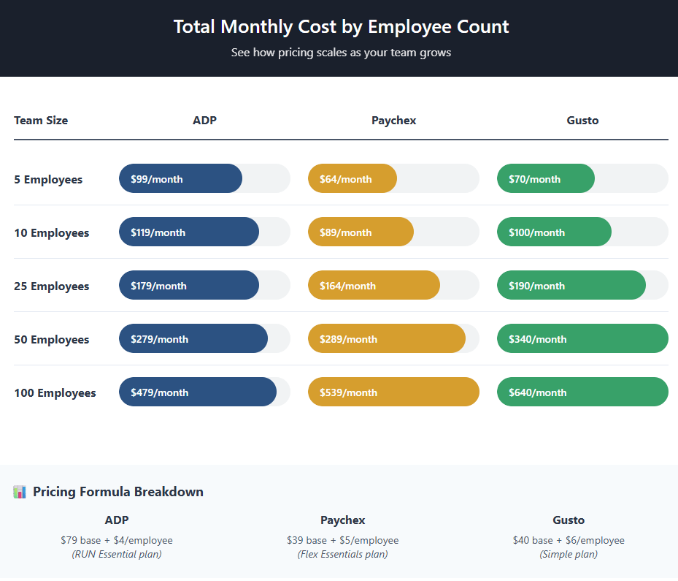Click the "25 Employees" row label
The width and height of the screenshot is (678, 581).
(52, 286)
